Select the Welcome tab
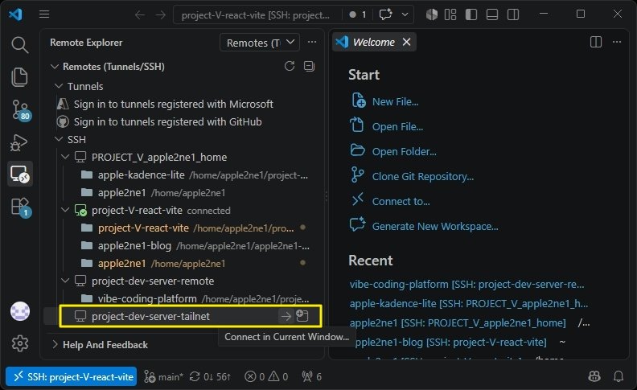The width and height of the screenshot is (637, 390). (x=374, y=42)
